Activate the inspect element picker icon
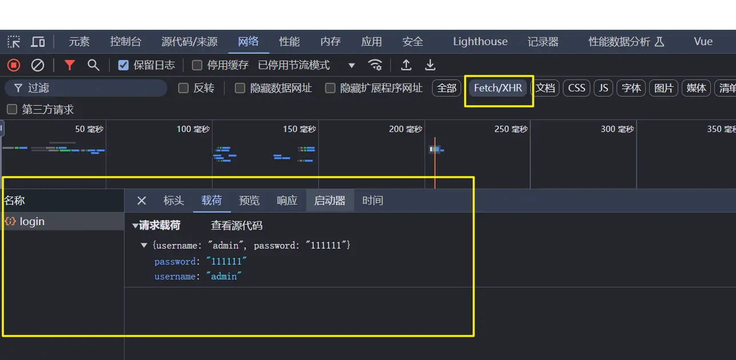Image resolution: width=736 pixels, height=360 pixels. click(x=14, y=42)
